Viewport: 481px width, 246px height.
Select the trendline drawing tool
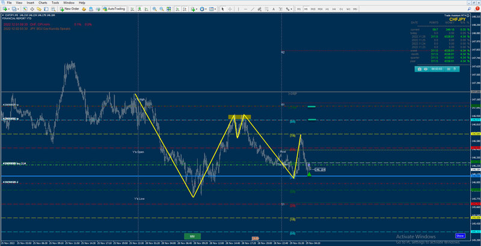(253, 9)
